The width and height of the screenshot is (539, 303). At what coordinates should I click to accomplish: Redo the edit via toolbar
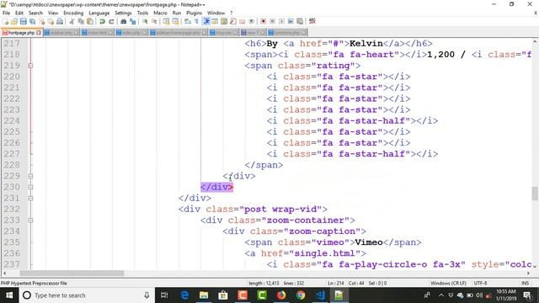point(111,21)
